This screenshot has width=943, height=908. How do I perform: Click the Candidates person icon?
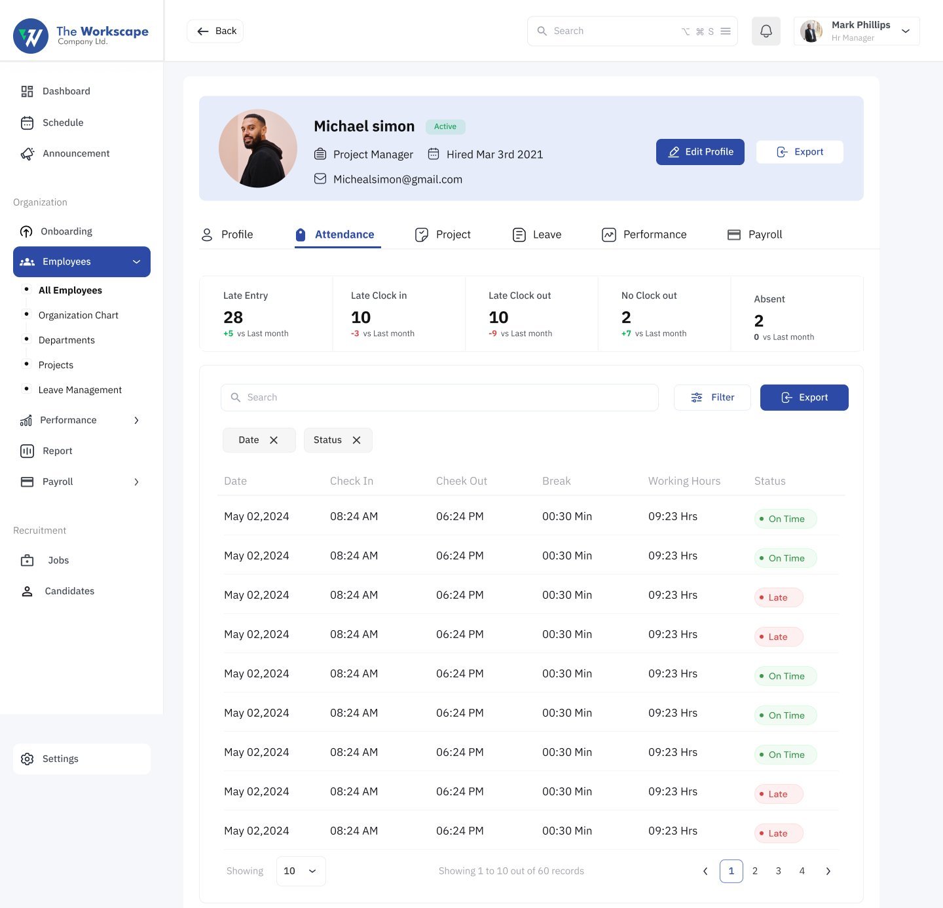coord(27,591)
